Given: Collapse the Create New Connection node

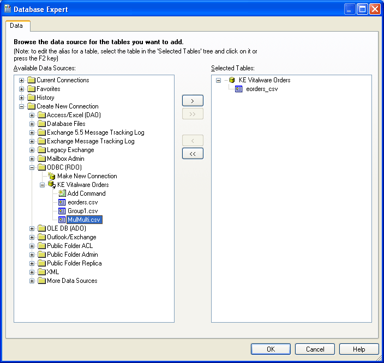Looking at the screenshot, I should [x=22, y=106].
